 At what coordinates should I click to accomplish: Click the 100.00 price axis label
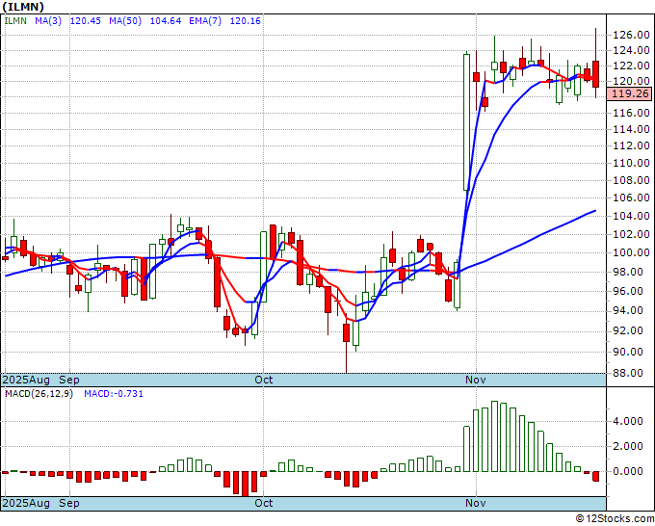[x=631, y=252]
